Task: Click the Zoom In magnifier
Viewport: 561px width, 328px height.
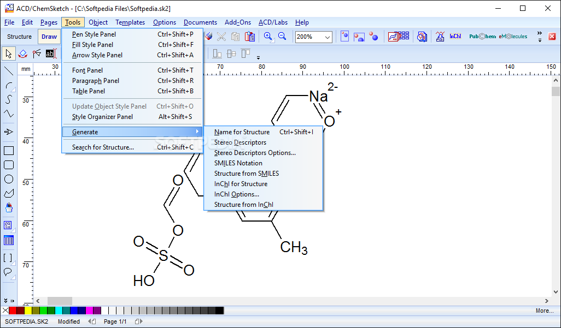Action: click(x=268, y=37)
